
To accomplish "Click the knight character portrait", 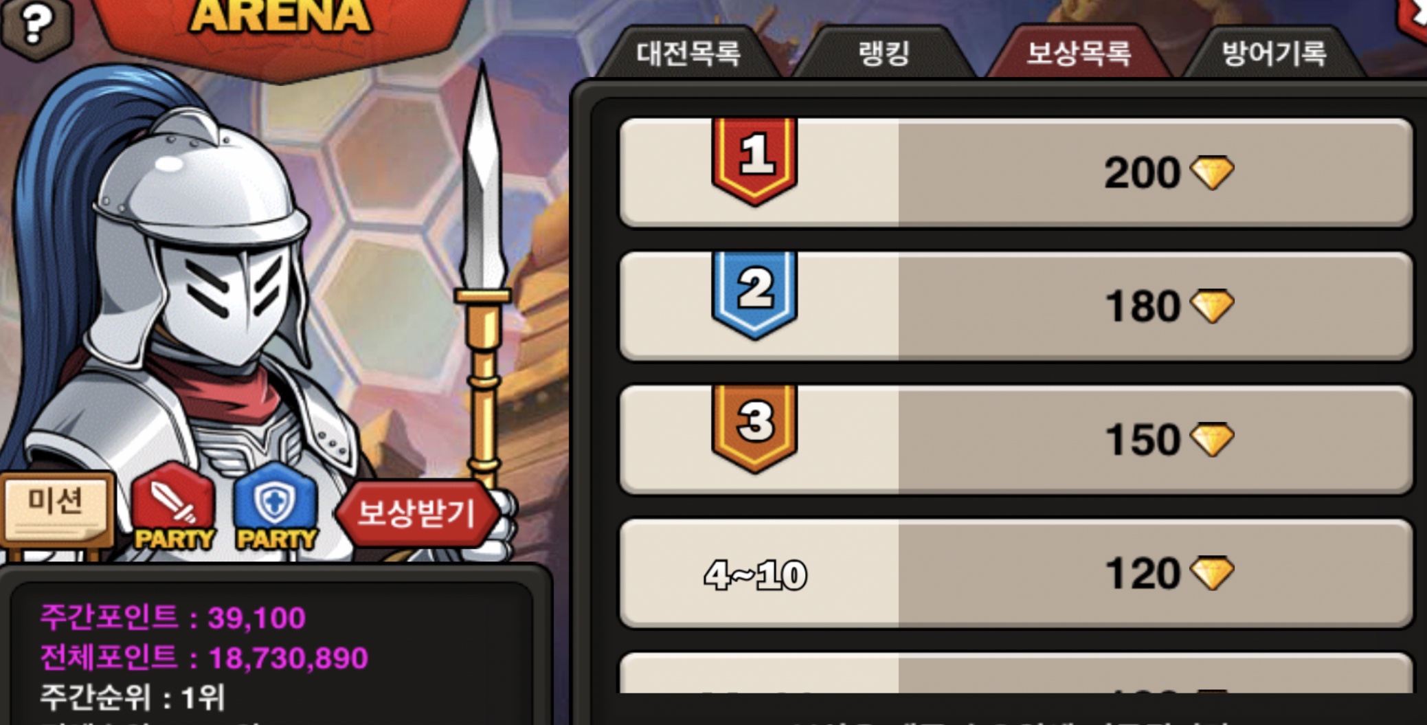I will click(x=206, y=295).
